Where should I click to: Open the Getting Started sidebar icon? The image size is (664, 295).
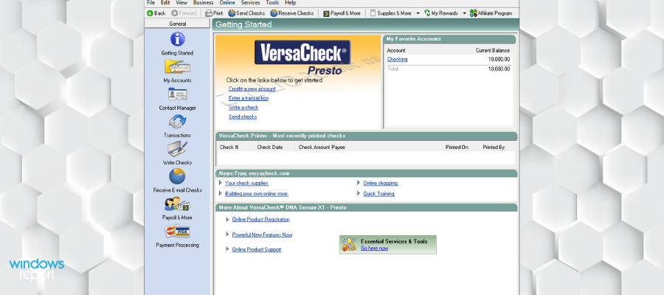pos(177,39)
